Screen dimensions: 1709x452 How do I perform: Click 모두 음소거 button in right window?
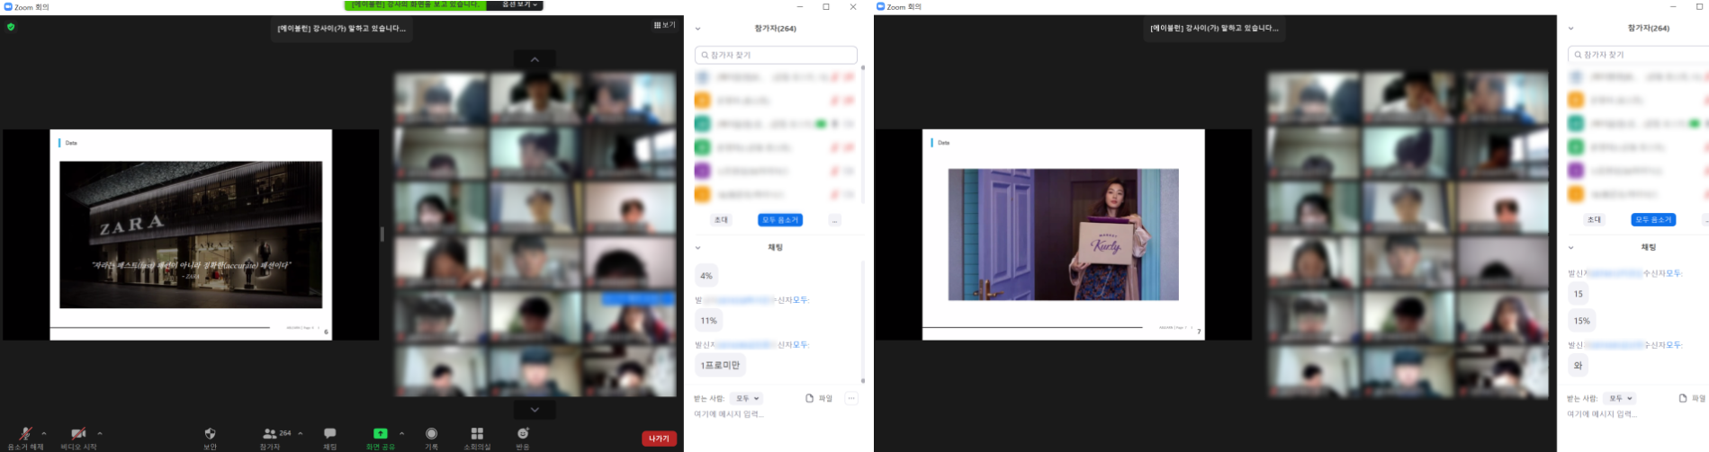point(1653,219)
